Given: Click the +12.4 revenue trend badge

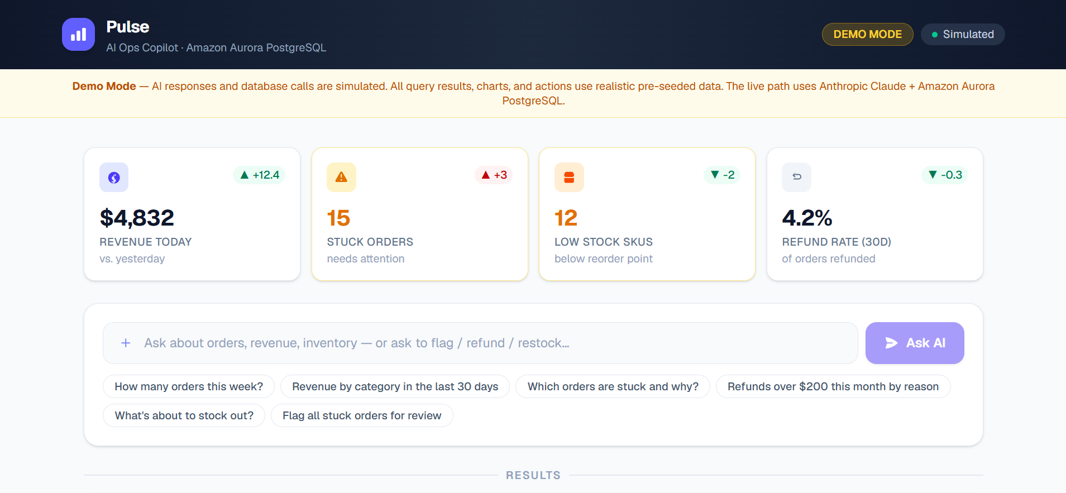Looking at the screenshot, I should pyautogui.click(x=259, y=175).
